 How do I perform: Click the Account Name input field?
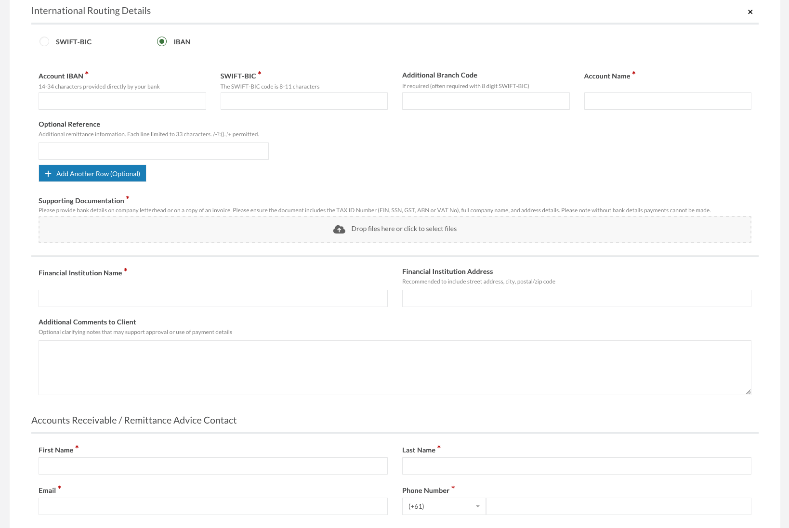[668, 101]
